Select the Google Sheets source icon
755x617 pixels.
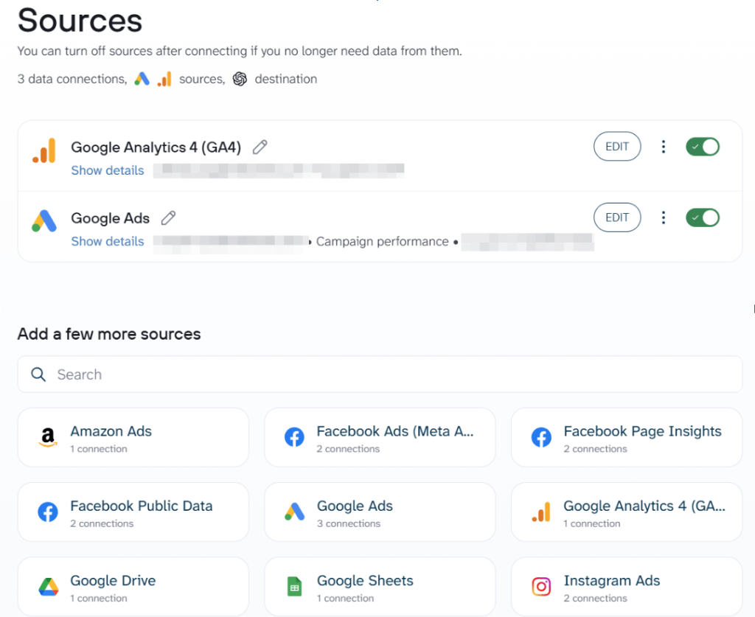tap(294, 586)
